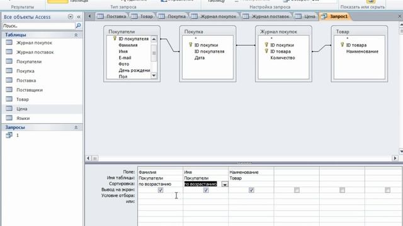
Task: Collapse the navigation pane with double chevron
Action: [x=79, y=17]
